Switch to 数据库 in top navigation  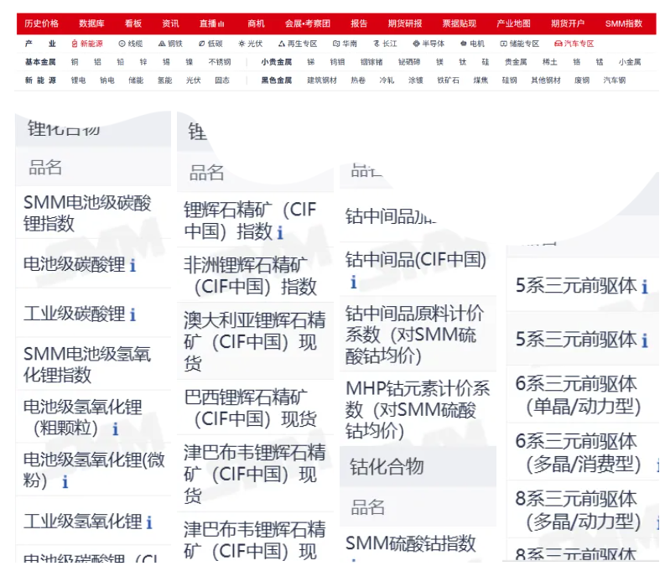point(92,23)
